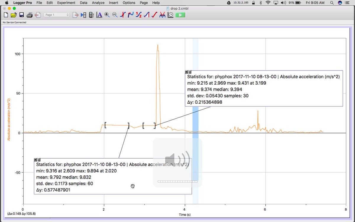Open Siri from the menu bar
Viewport: 355px width, 222px height.
click(340, 3)
